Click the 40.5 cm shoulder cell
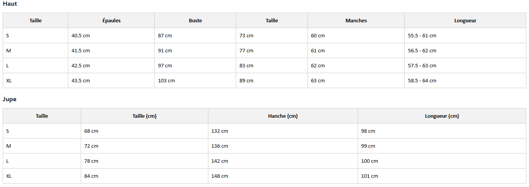 point(81,36)
